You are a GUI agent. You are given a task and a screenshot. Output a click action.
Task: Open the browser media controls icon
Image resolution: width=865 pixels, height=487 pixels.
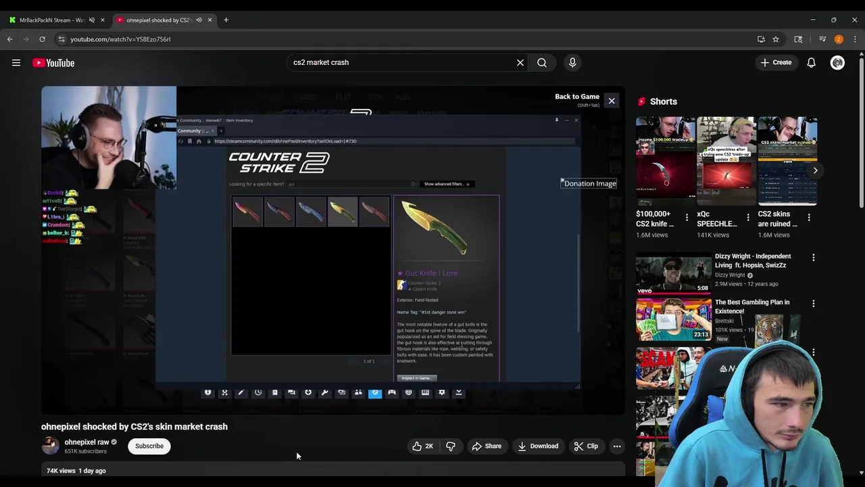coord(822,39)
